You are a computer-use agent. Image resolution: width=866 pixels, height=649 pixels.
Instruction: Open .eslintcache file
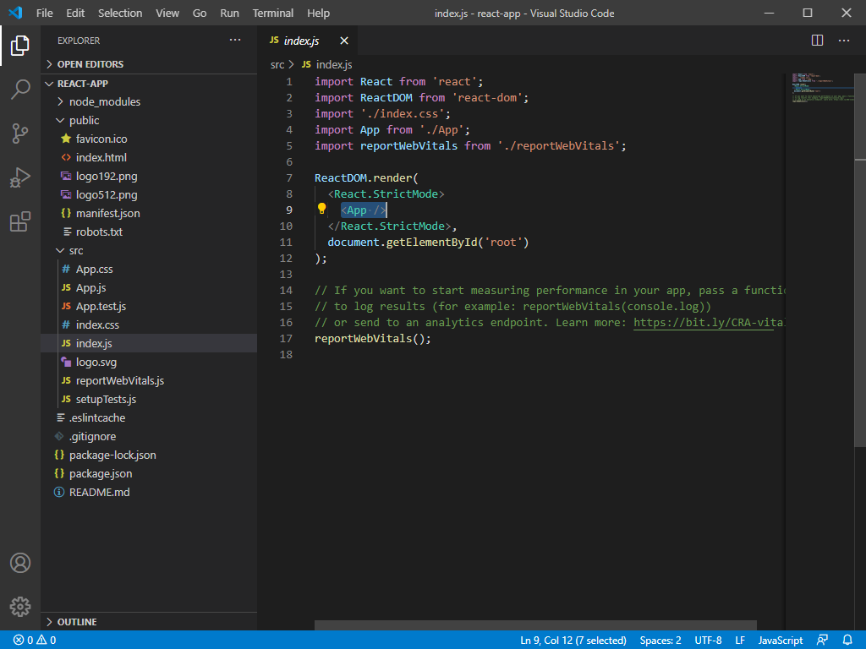[149, 417]
